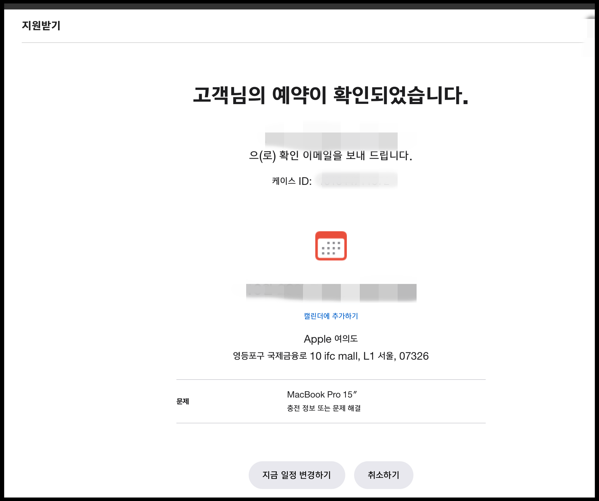
Task: Click the 케이스 ID: label
Action: (x=292, y=181)
